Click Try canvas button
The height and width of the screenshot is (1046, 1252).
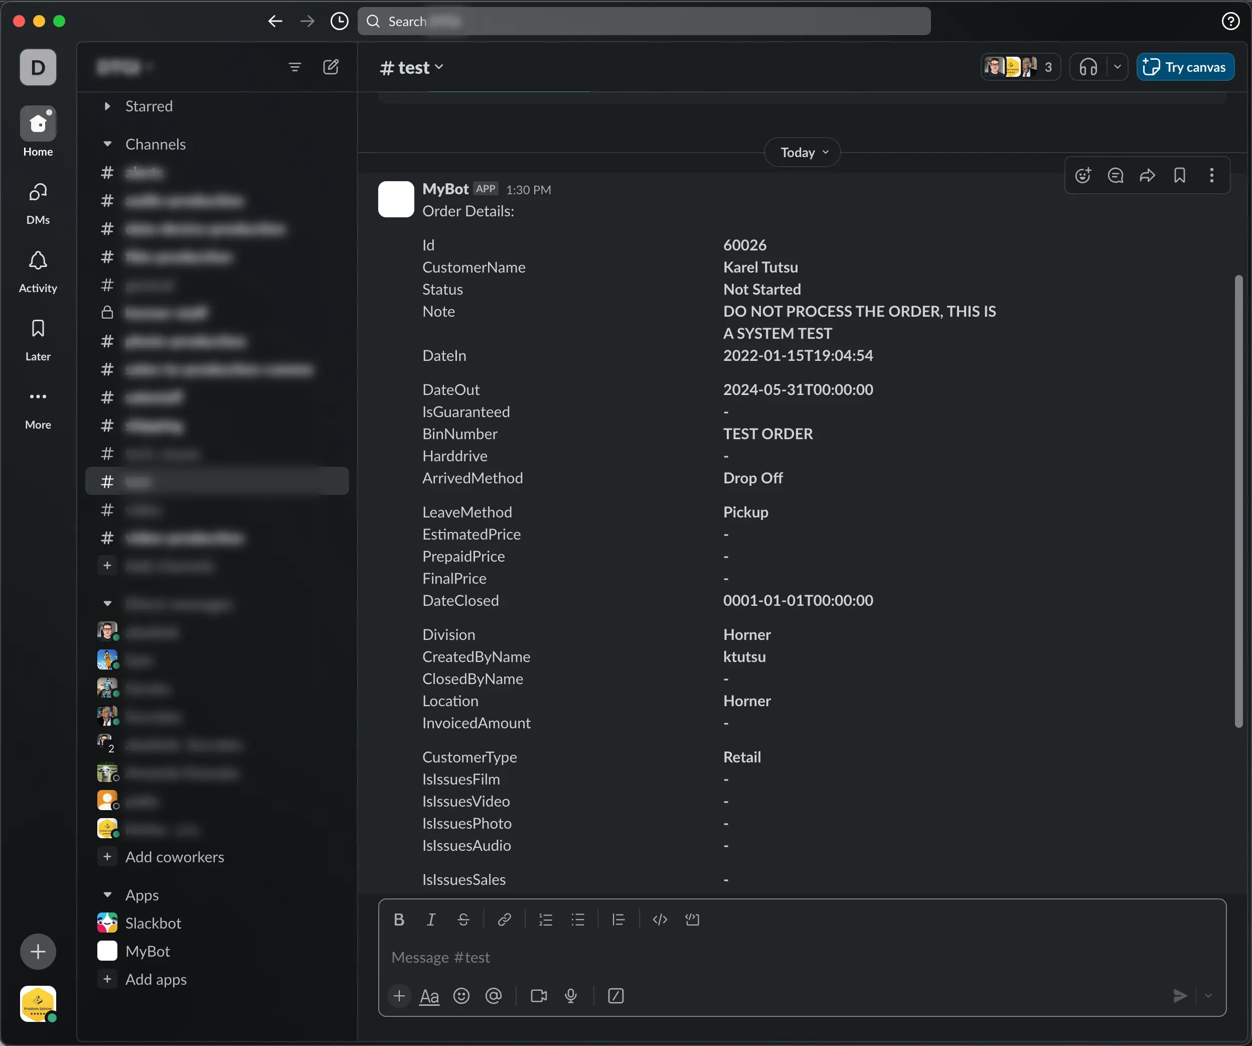click(1185, 67)
